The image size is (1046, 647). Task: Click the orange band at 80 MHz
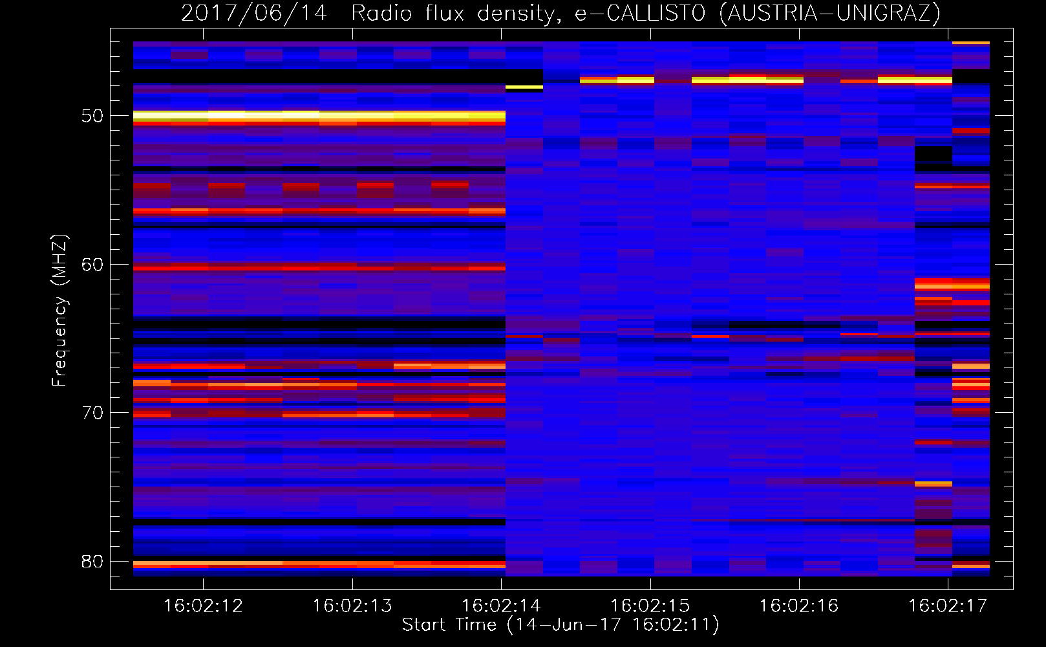(319, 564)
